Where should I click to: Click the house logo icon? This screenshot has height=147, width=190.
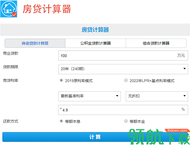coord(9,9)
